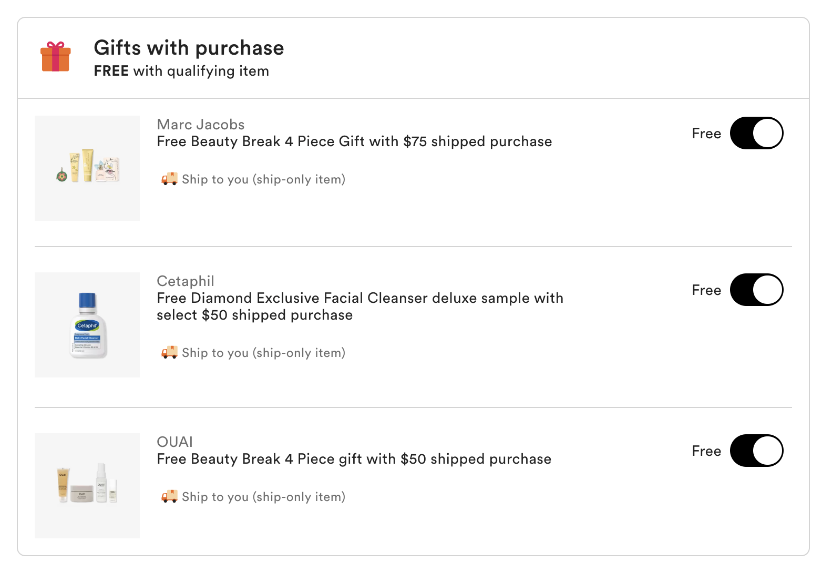822x572 pixels.
Task: Disable the Cetaphil free sample toggle
Action: (x=756, y=290)
